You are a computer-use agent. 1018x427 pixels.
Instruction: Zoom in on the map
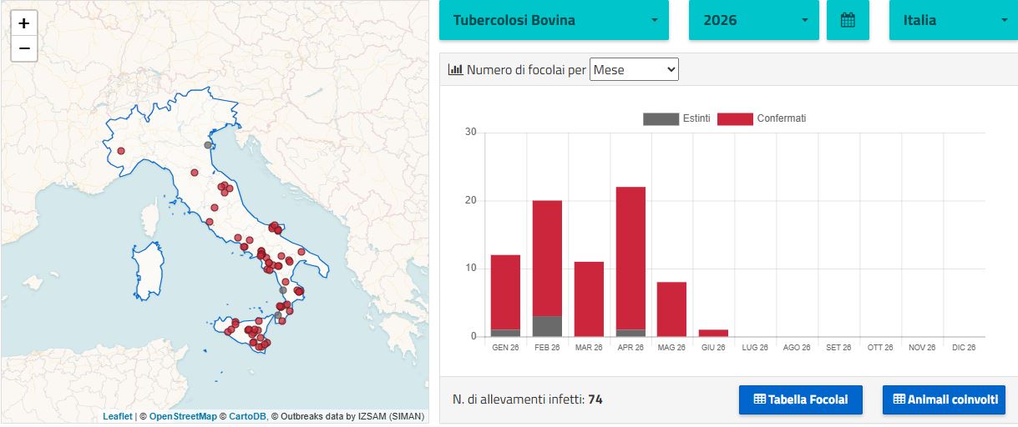[24, 23]
